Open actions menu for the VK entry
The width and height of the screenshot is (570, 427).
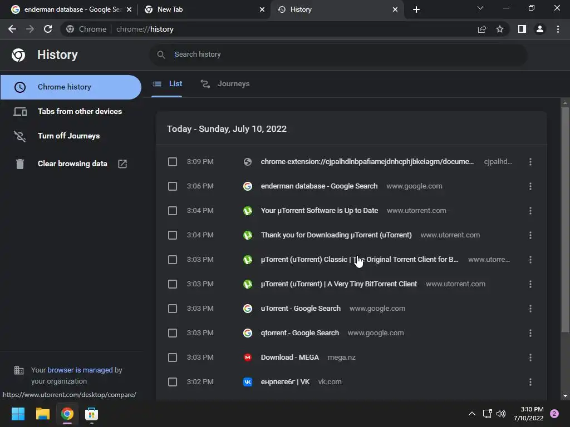(x=530, y=382)
